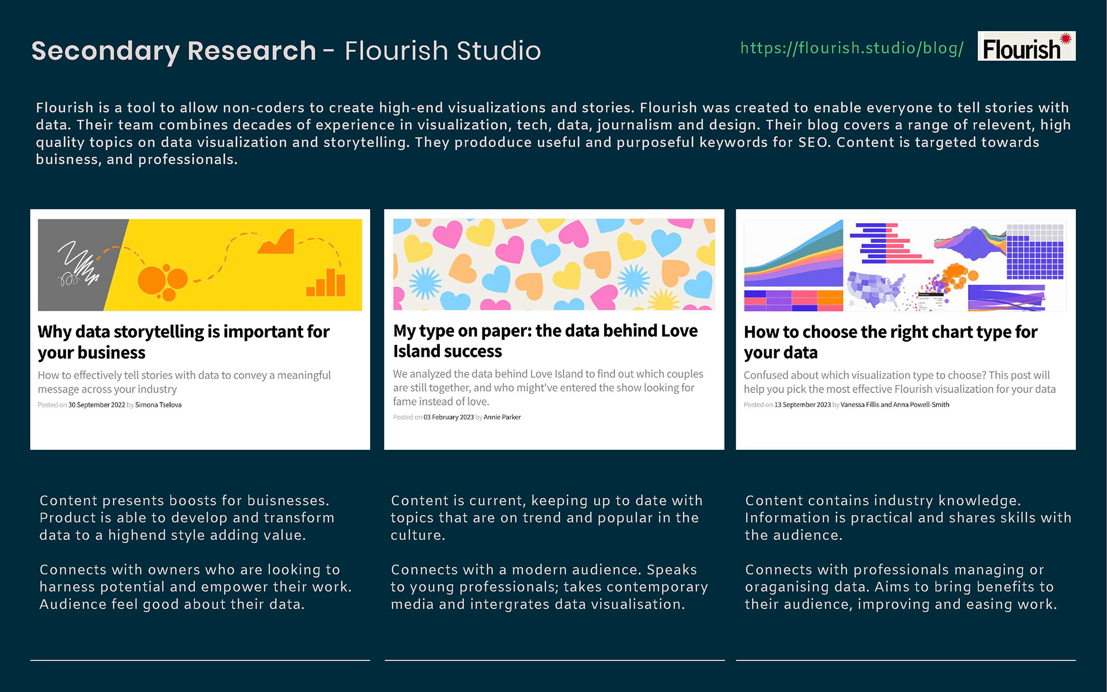The height and width of the screenshot is (692, 1107).
Task: Click the US map chart in collage
Action: (x=876, y=290)
